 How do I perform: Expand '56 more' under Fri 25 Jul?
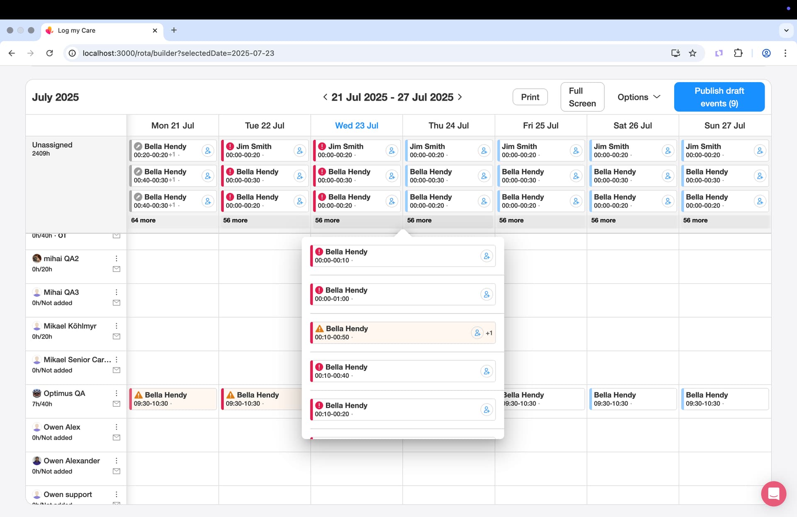pyautogui.click(x=511, y=221)
